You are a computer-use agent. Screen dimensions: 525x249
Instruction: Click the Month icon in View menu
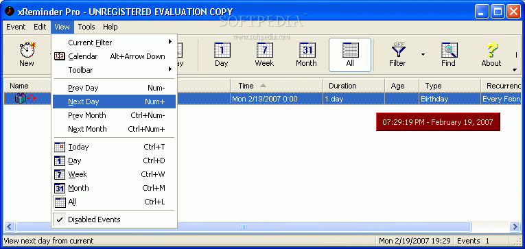[60, 188]
